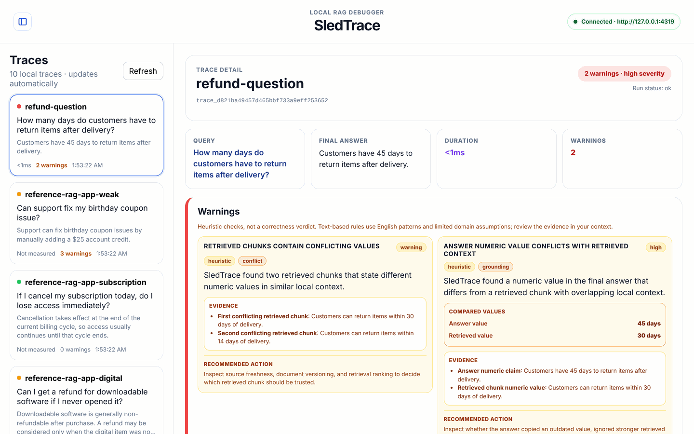
Task: Click the orange dot on reference-rag-app-digital
Action: [19, 378]
